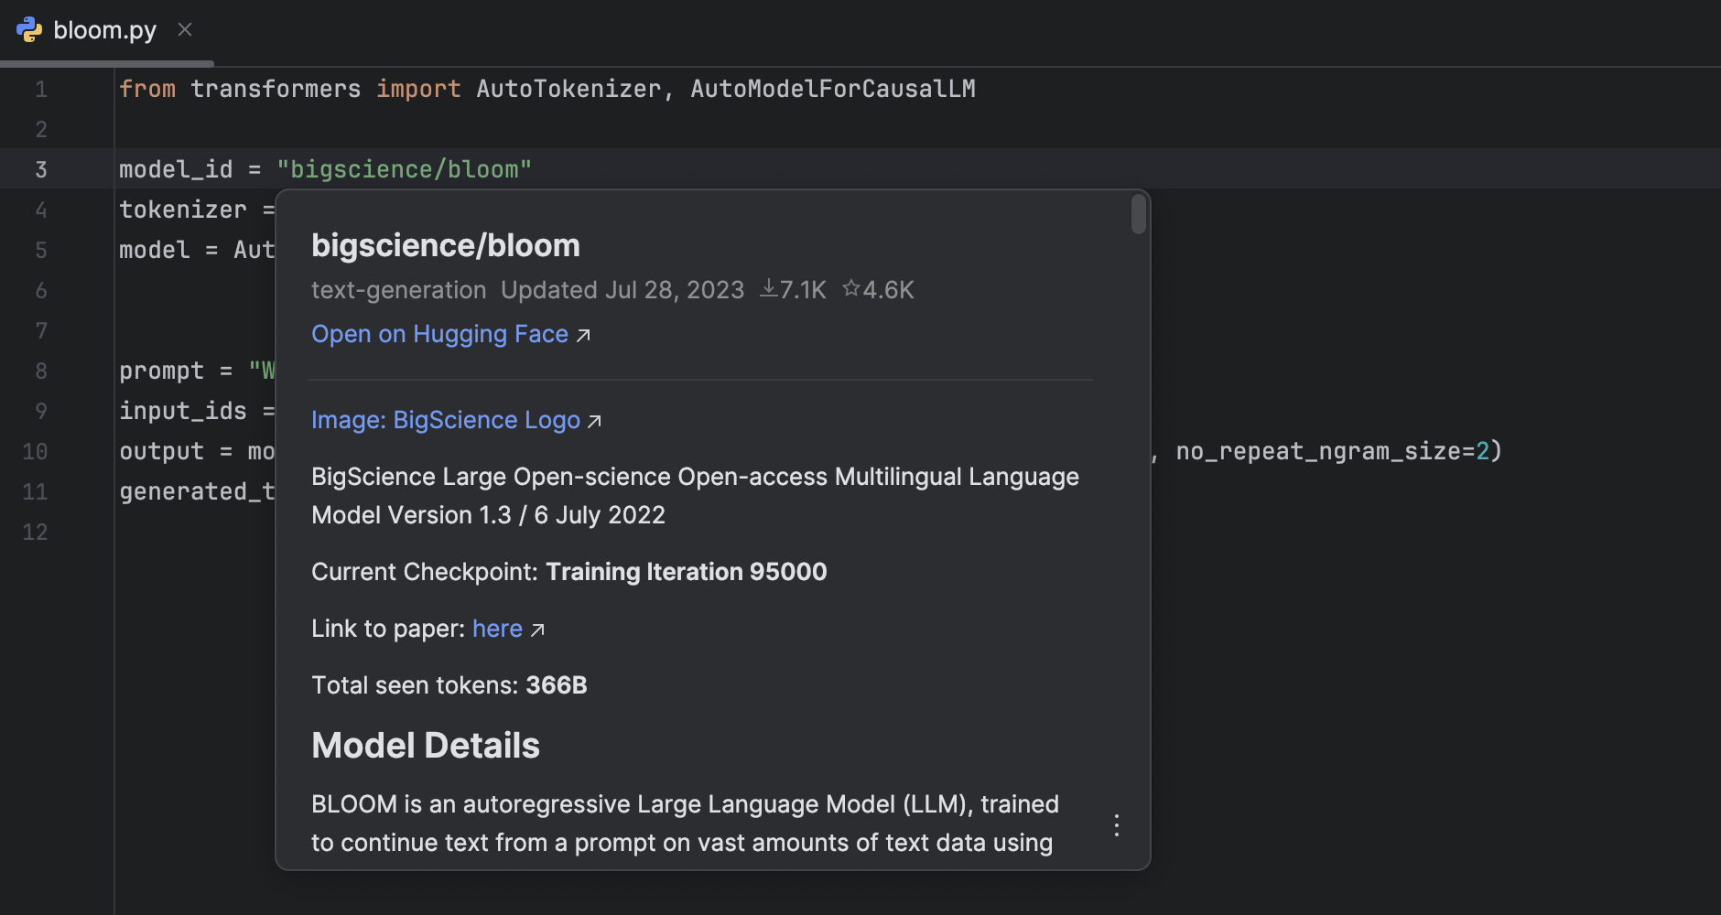Click the external-link arrow beside the paper link
Viewport: 1721px width, 915px height.
[538, 629]
